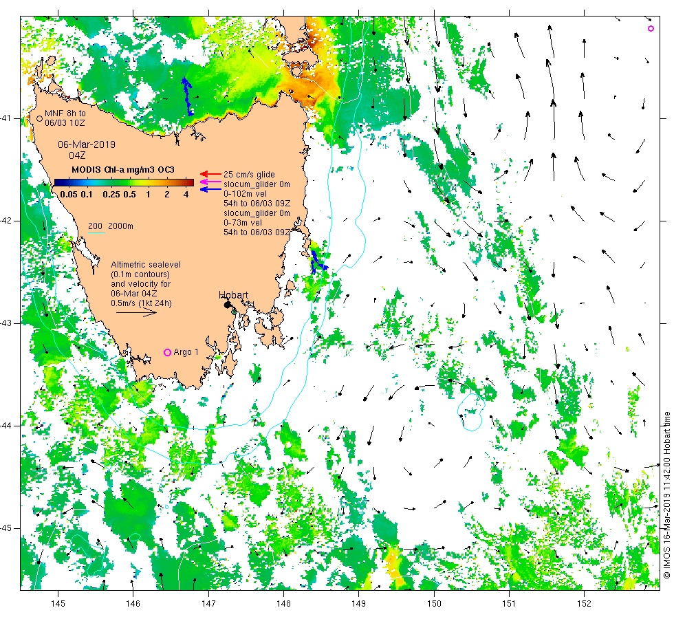Screen dimensions: 674x619
Task: Click the blue glider track off east coast
Action: (x=317, y=262)
